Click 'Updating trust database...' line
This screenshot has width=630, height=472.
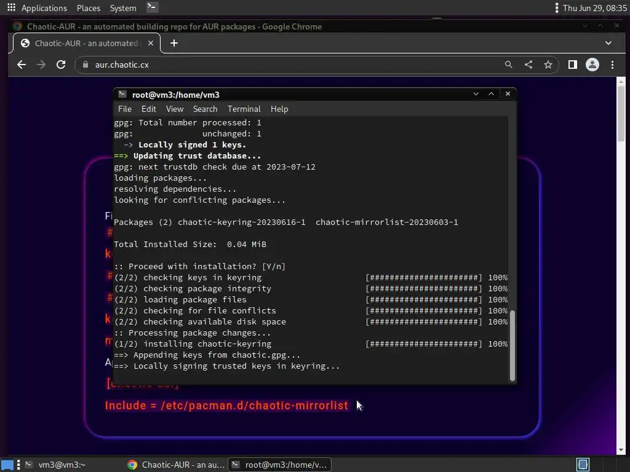[188, 155]
